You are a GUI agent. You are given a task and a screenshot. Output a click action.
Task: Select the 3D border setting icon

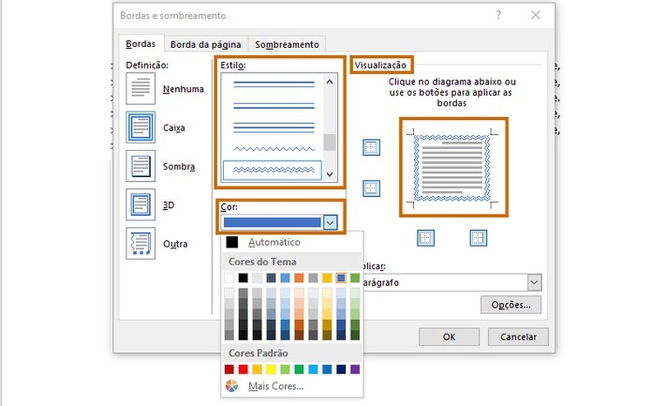click(141, 205)
